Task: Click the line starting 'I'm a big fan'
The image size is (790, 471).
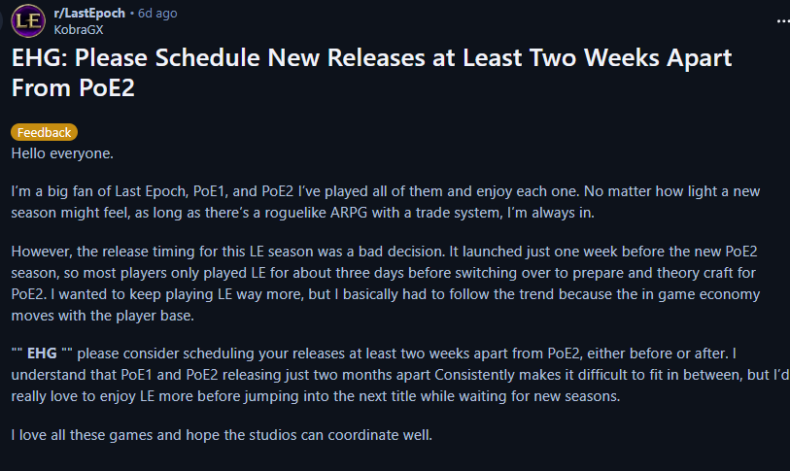Action: (x=386, y=191)
